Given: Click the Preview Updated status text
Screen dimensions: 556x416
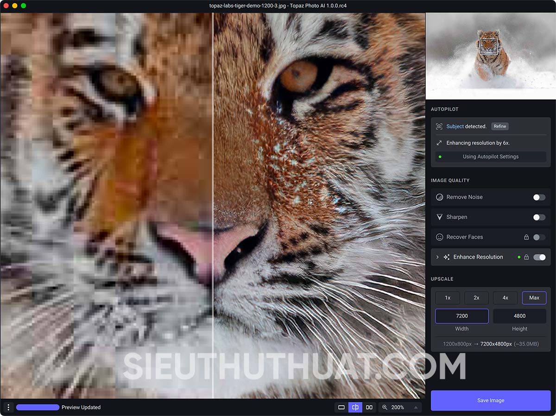Looking at the screenshot, I should click(x=81, y=407).
